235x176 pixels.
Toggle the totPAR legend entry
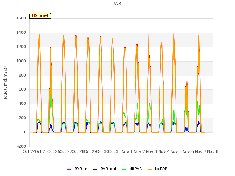pyautogui.click(x=158, y=169)
